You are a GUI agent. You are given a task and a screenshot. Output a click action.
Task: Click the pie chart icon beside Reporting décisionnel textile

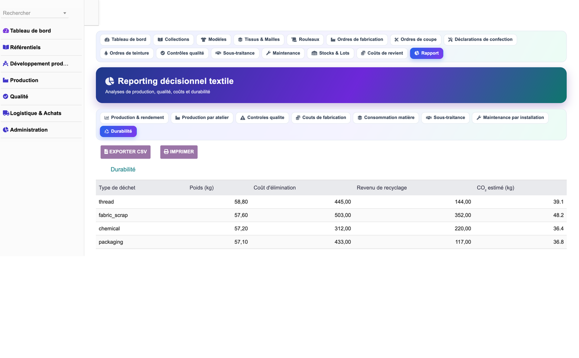tap(110, 81)
